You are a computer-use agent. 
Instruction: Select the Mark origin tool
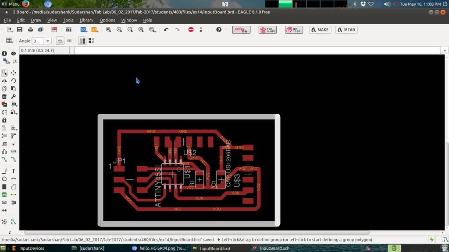15,61
